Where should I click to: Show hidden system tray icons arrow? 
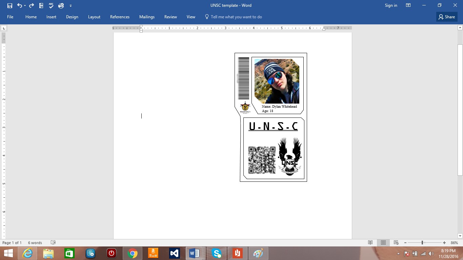(x=398, y=254)
